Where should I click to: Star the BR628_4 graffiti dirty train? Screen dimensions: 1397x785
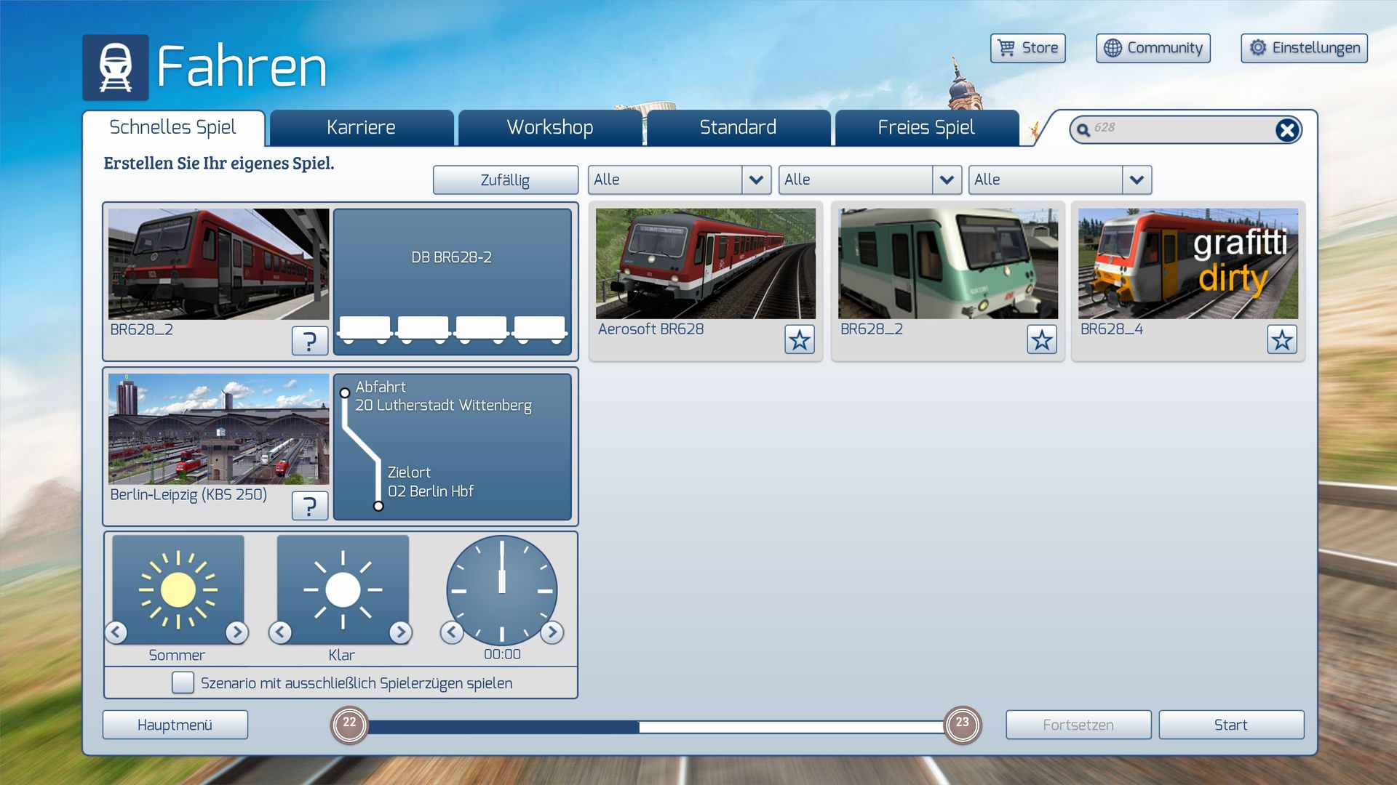tap(1281, 339)
